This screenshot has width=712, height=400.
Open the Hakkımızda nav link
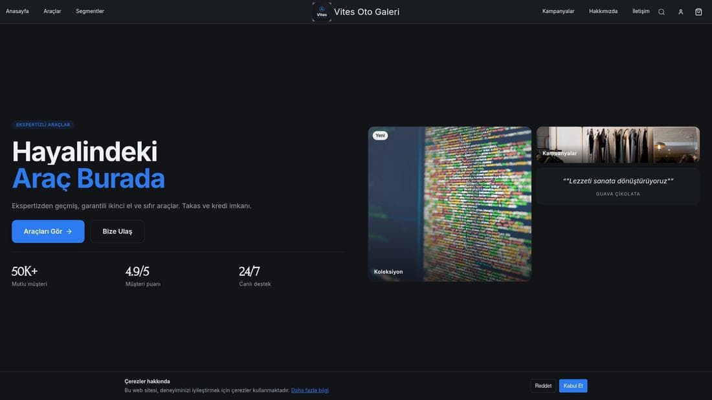click(603, 12)
